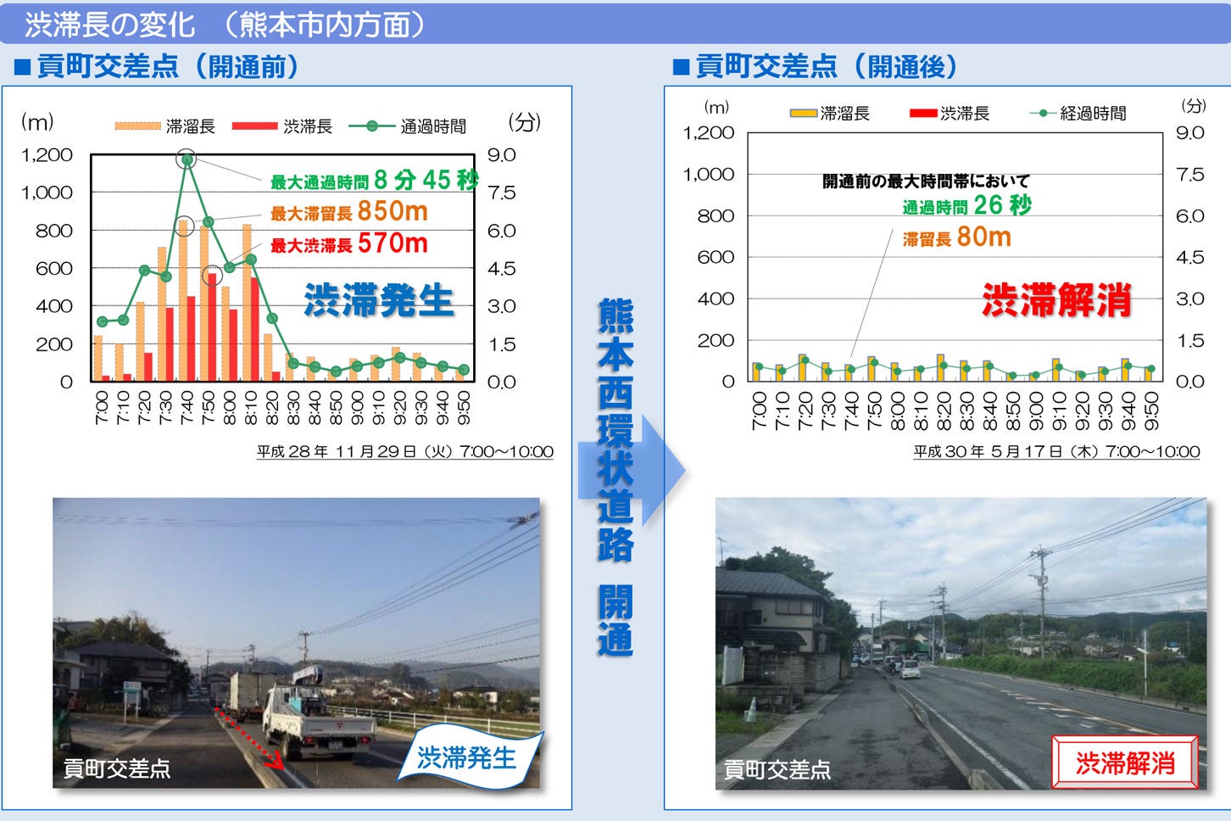This screenshot has height=821, width=1231.
Task: Click the 渋滞発生 flag label on the left photo
Action: point(468,757)
